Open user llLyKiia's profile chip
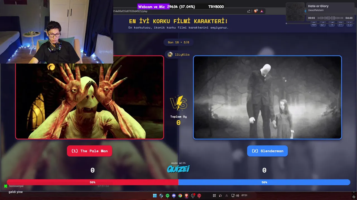Screen dimensions: 357x200 (x=178, y=54)
